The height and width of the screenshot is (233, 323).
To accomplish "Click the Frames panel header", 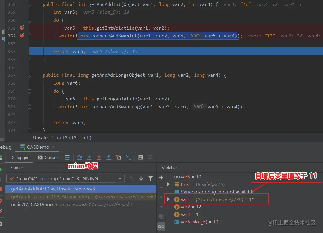I will tap(17, 168).
